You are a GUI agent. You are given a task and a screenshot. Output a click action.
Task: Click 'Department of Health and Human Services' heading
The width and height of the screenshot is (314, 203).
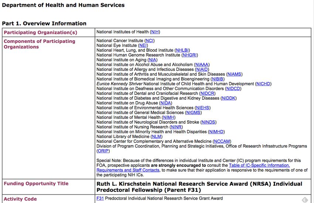[63, 5]
